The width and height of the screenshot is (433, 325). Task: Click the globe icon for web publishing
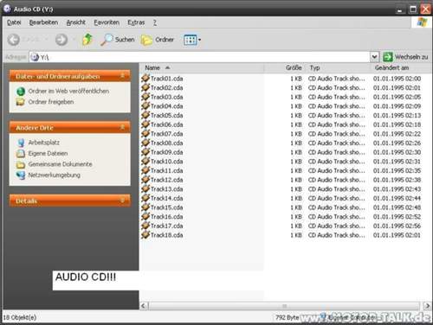tap(21, 92)
